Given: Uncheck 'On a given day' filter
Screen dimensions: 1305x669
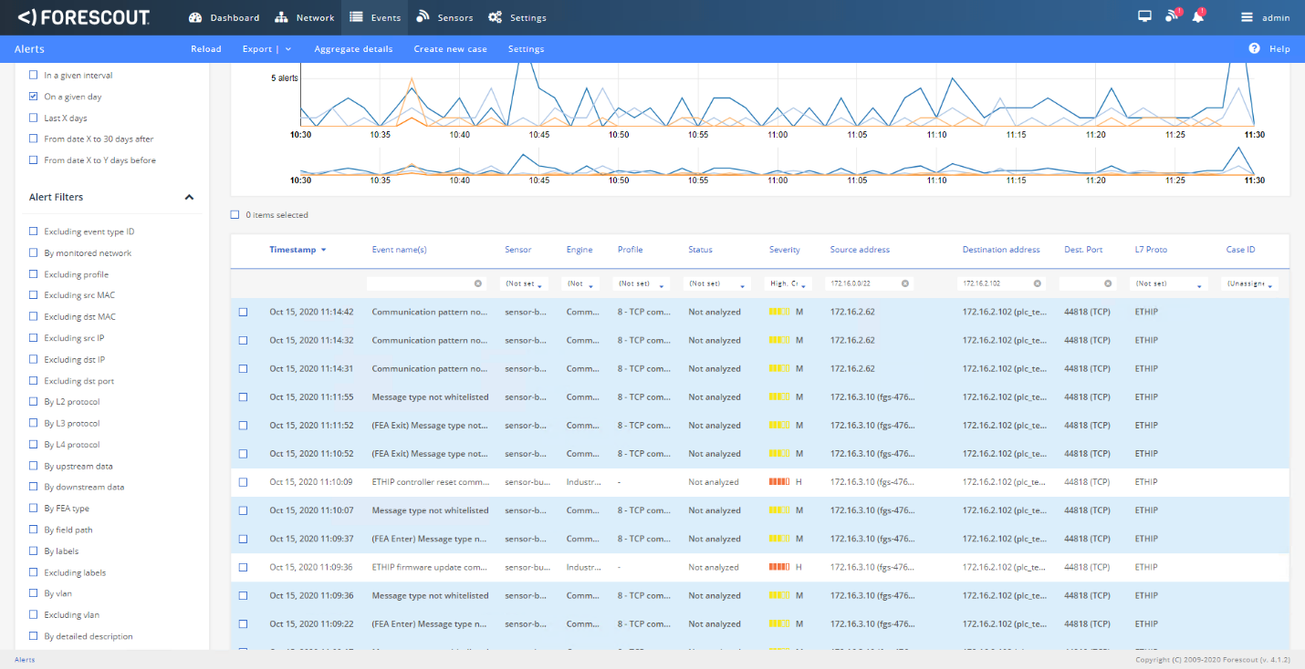Looking at the screenshot, I should (x=34, y=97).
